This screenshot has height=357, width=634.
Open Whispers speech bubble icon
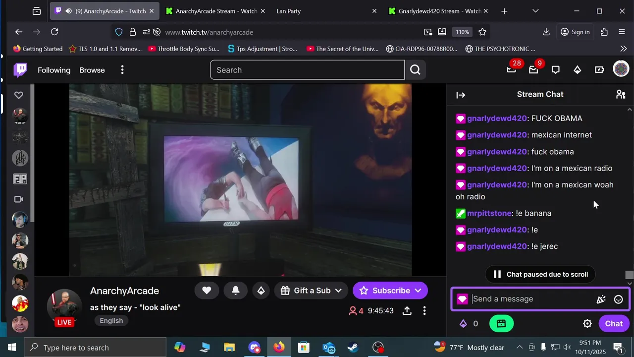[556, 70]
